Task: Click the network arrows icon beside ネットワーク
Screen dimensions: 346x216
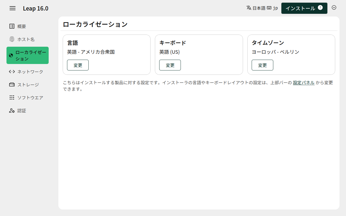Action: click(x=12, y=72)
